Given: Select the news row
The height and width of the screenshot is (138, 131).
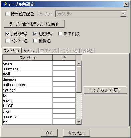Looking at the screenshot, I should tap(27, 101).
